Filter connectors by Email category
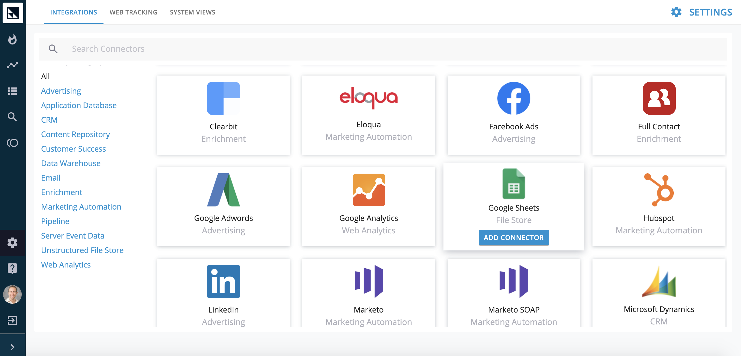The height and width of the screenshot is (356, 741). click(51, 178)
